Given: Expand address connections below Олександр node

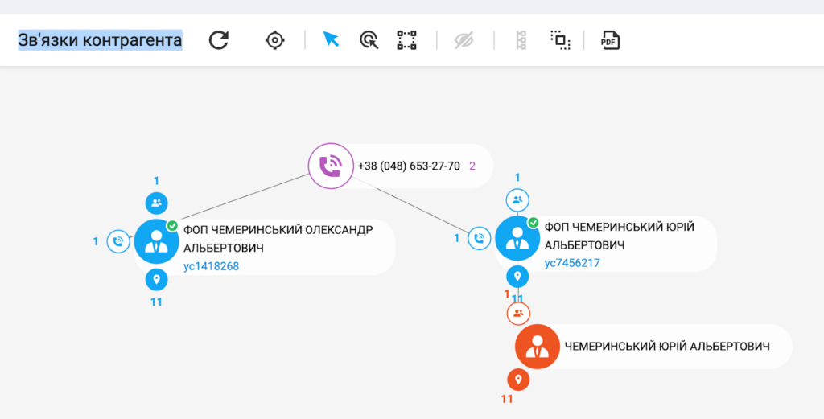Looking at the screenshot, I should tap(156, 280).
